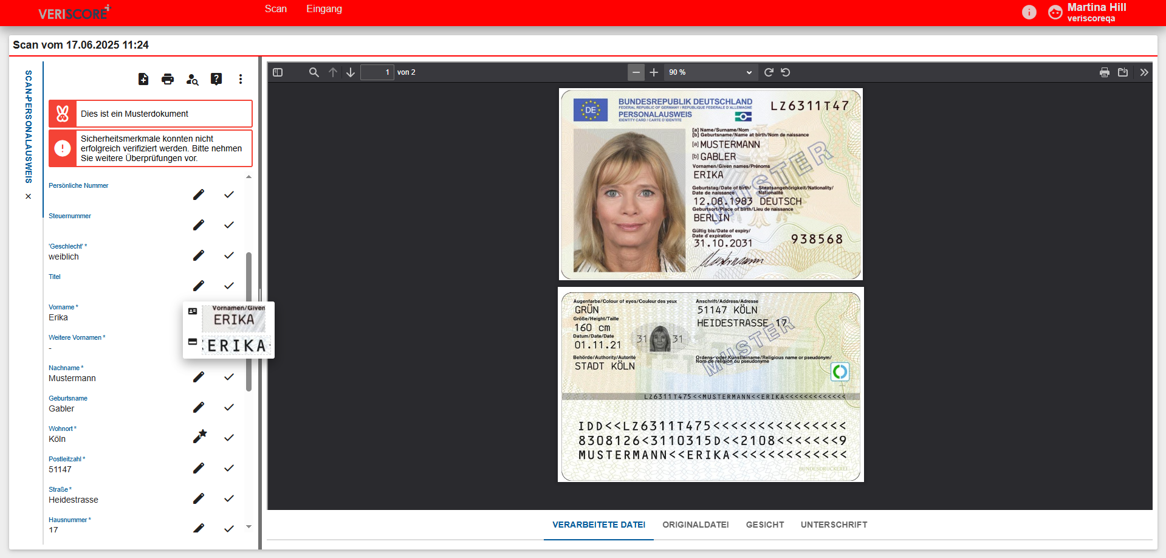Open the help question mark icon
This screenshot has height=558, width=1166.
216,79
